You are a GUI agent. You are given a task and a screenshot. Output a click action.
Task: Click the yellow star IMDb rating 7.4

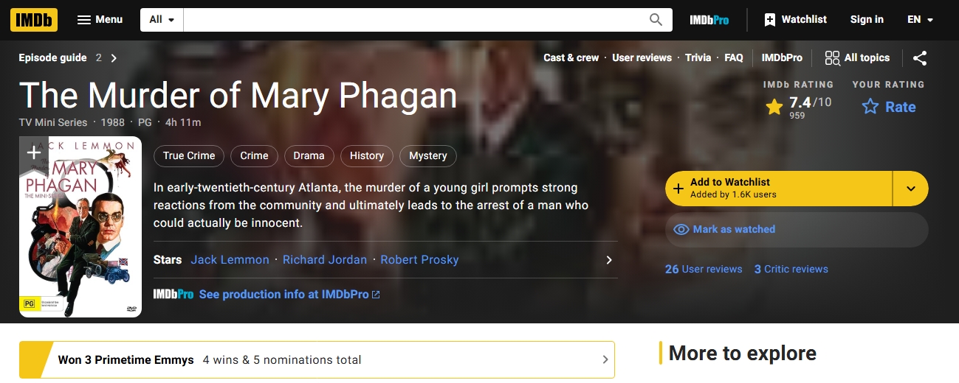(x=798, y=107)
